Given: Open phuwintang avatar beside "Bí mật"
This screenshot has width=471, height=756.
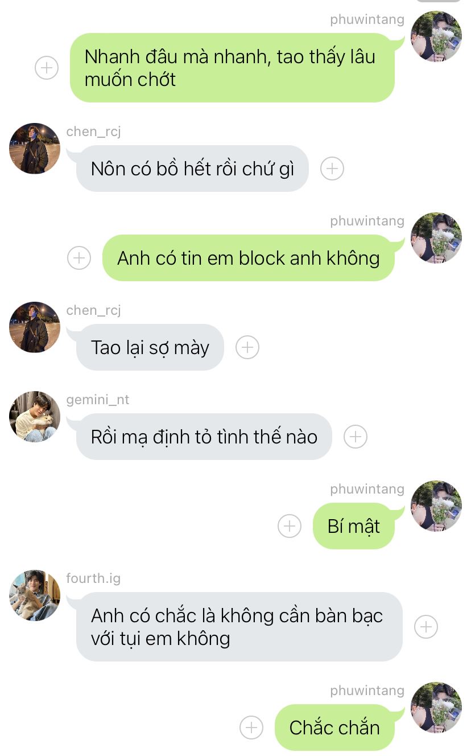Looking at the screenshot, I should click(436, 506).
